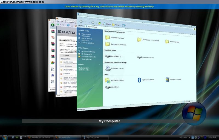Expand Quick Launch chevron on taskbar
The image size is (219, 140).
(25, 137)
